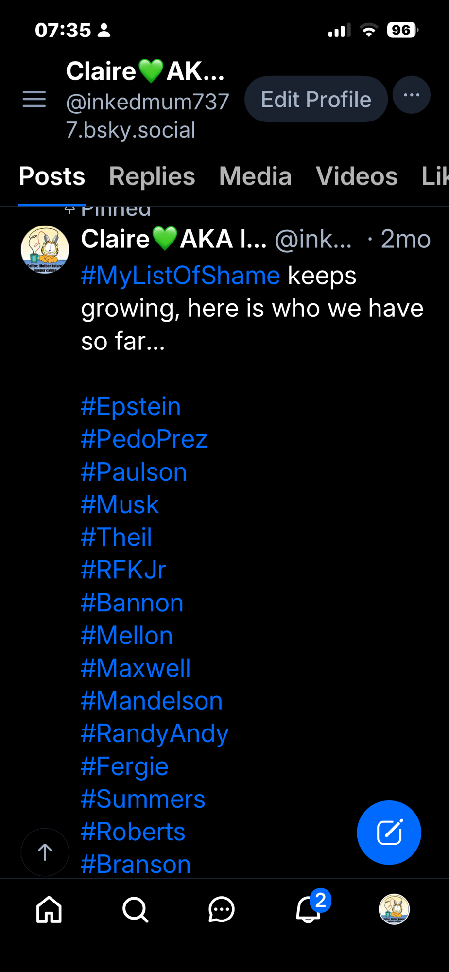This screenshot has width=449, height=972.
Task: Tap the post author's avatar thumbnail
Action: point(45,249)
